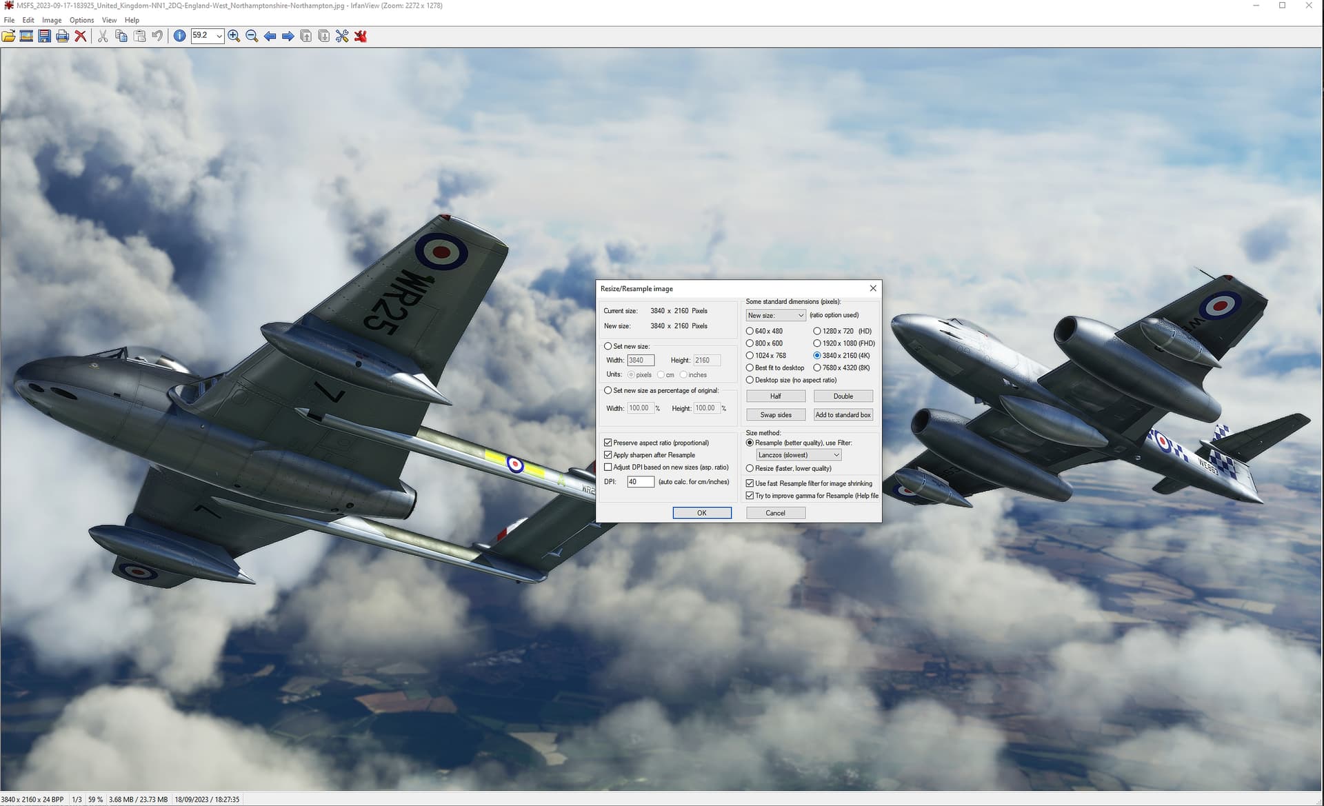Click the red X delete file icon

click(x=81, y=36)
